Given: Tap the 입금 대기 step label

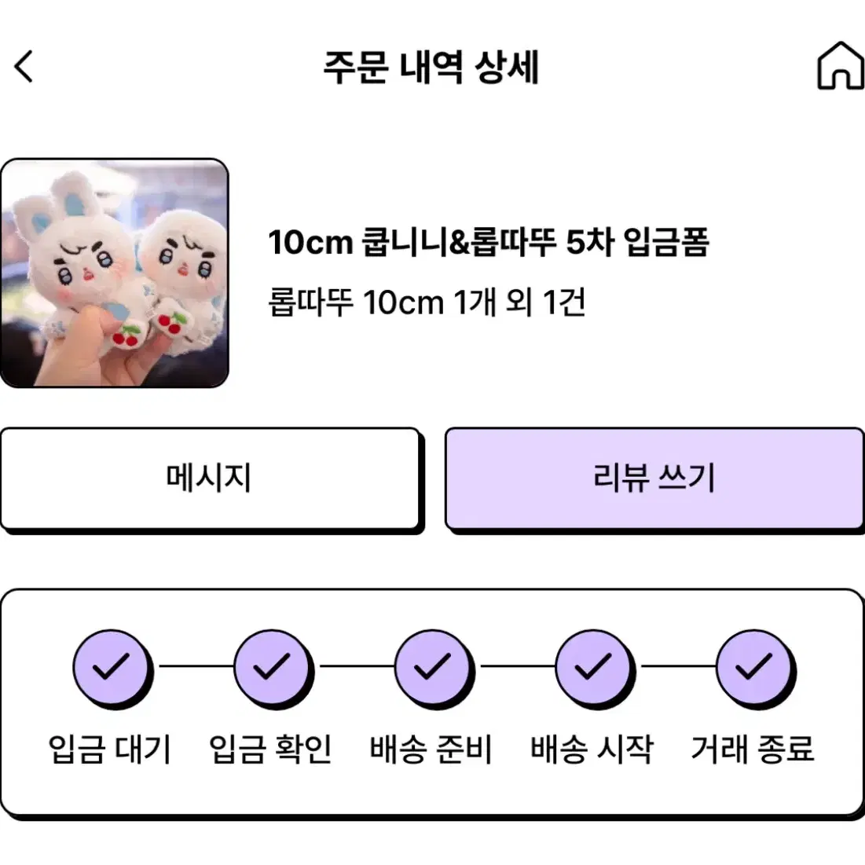Looking at the screenshot, I should coord(110,750).
